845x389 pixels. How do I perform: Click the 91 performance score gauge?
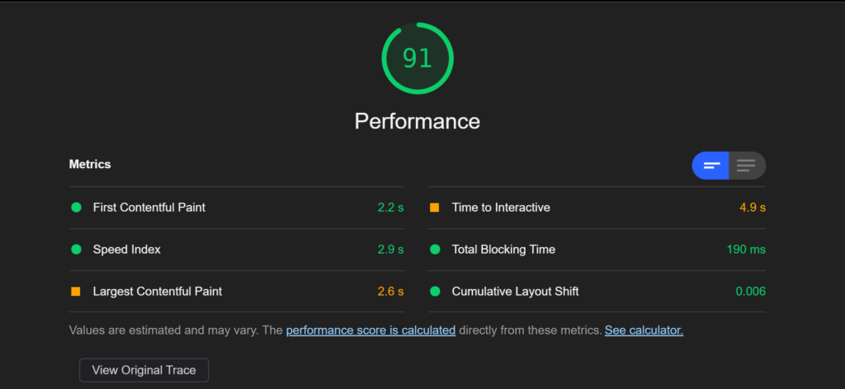(418, 59)
